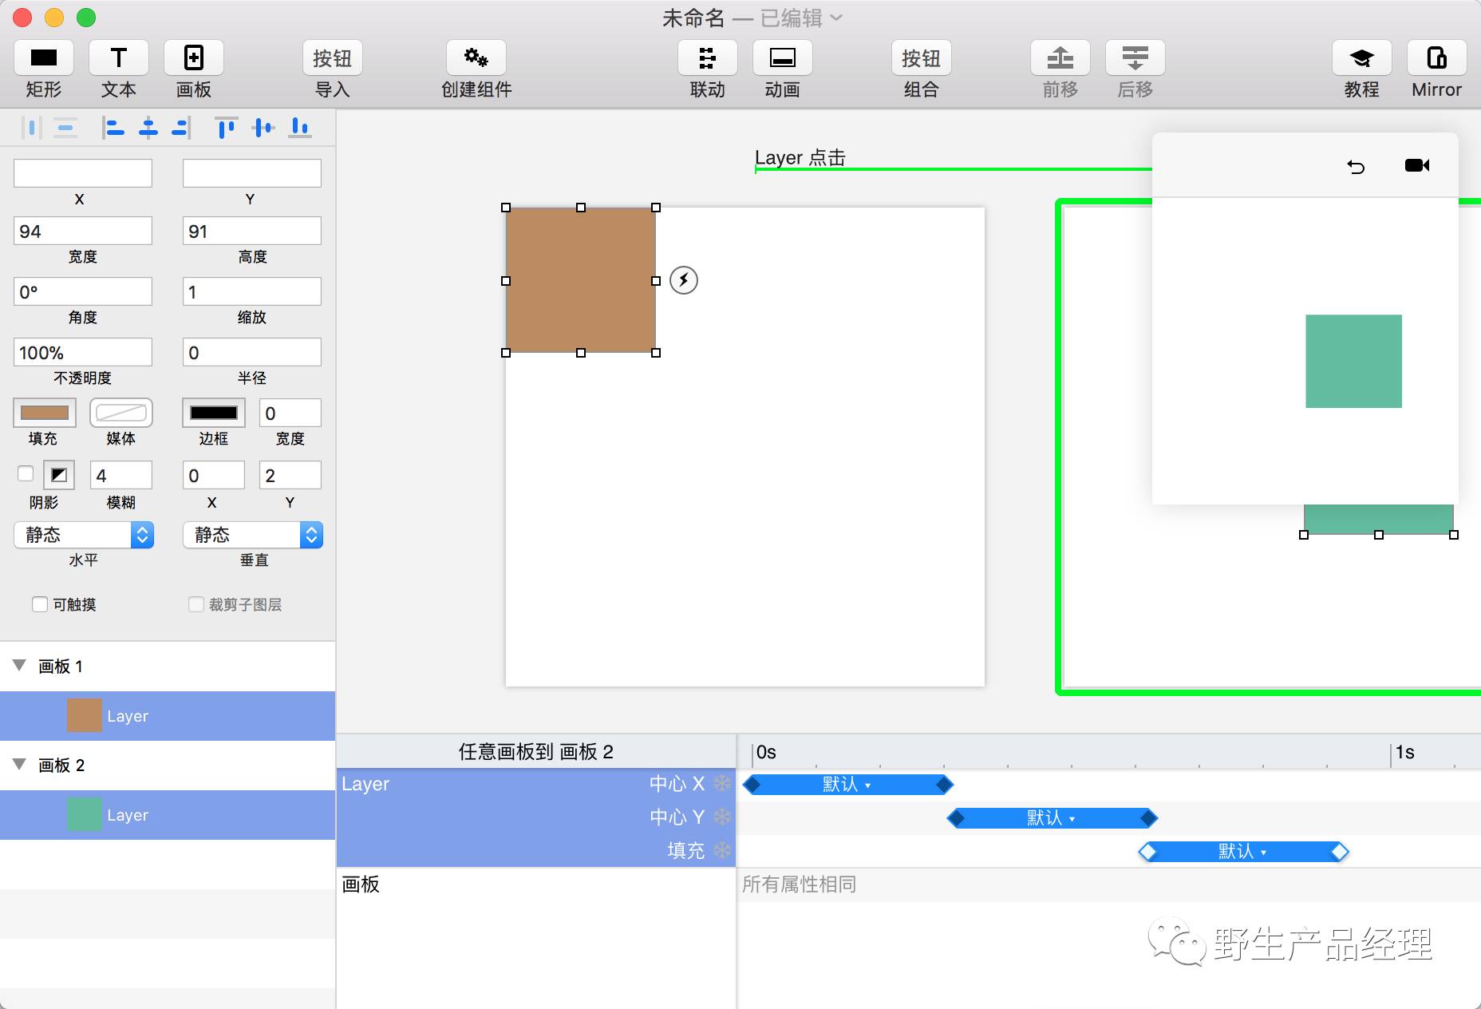
Task: Click the green square in preview window
Action: (1353, 361)
